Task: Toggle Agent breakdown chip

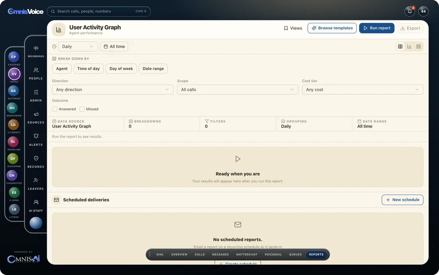Action: (x=62, y=69)
